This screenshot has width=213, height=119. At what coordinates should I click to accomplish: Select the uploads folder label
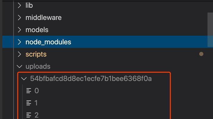(38, 66)
